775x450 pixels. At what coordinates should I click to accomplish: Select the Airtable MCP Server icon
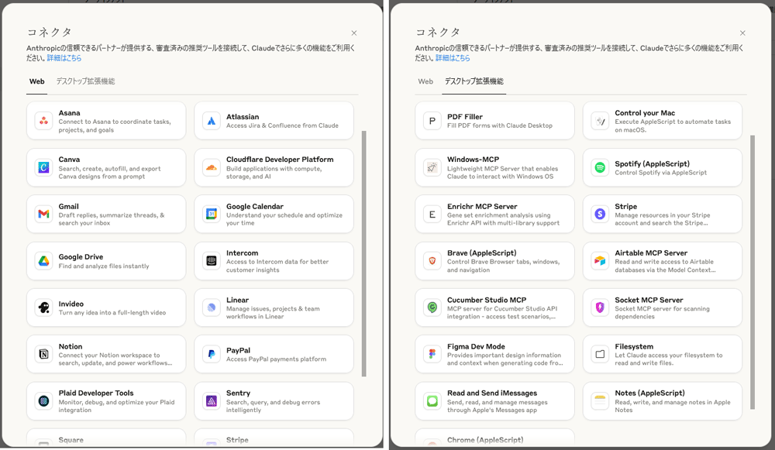tap(600, 261)
